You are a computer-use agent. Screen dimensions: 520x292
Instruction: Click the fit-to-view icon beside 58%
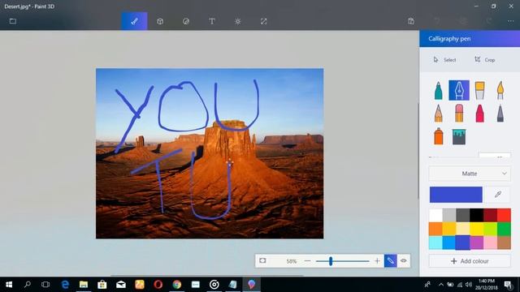tap(262, 260)
